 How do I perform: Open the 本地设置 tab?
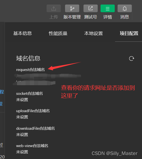point(93,34)
